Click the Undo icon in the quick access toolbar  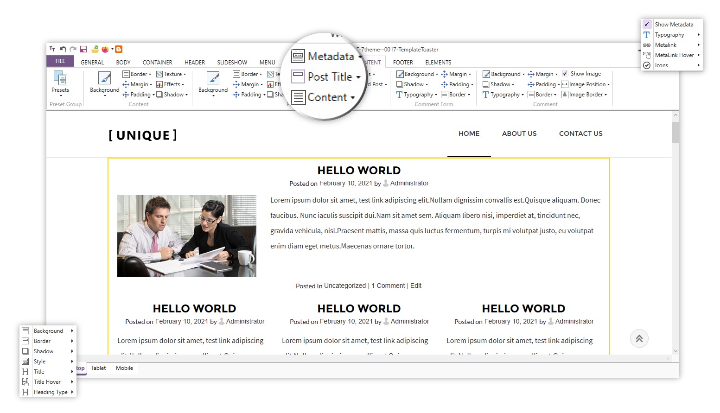click(x=63, y=49)
